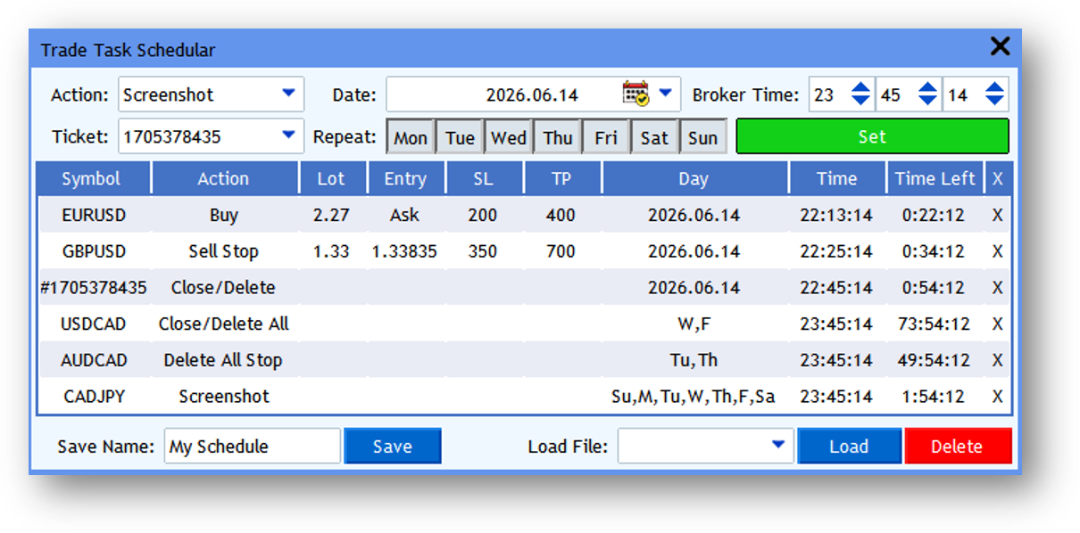Click the Symbol column header

point(91,178)
